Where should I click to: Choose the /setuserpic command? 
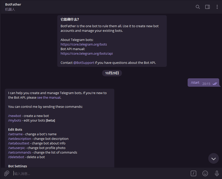click(17, 148)
